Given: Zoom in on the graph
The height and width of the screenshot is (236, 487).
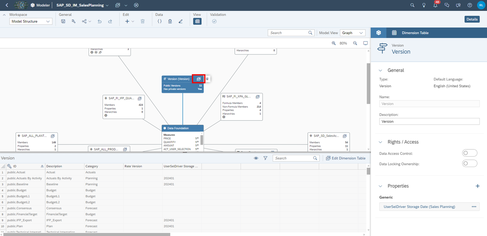Looking at the screenshot, I should [334, 43].
